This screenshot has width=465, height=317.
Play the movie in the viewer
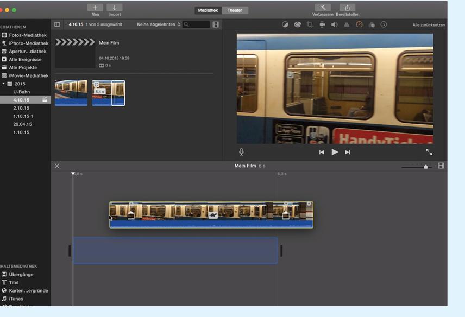(335, 152)
